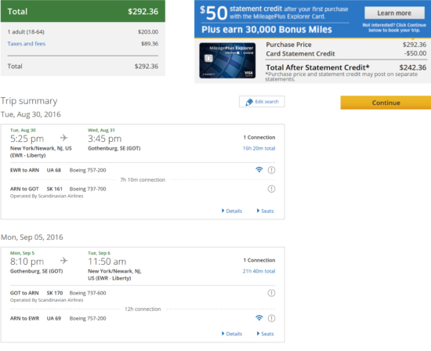
Task: Expand Details for the Sep 5 flight
Action: (x=232, y=334)
